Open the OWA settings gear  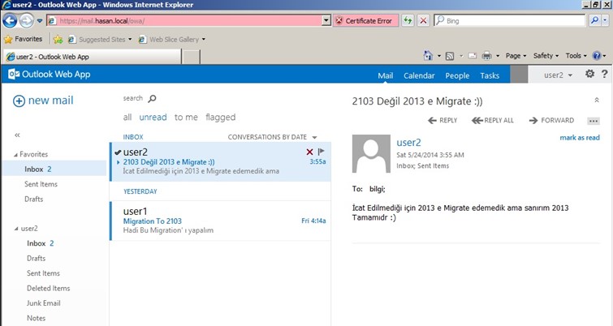(x=589, y=74)
